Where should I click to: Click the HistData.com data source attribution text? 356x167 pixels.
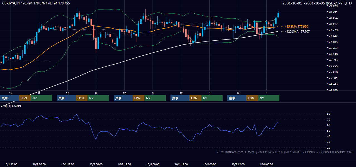(285, 152)
